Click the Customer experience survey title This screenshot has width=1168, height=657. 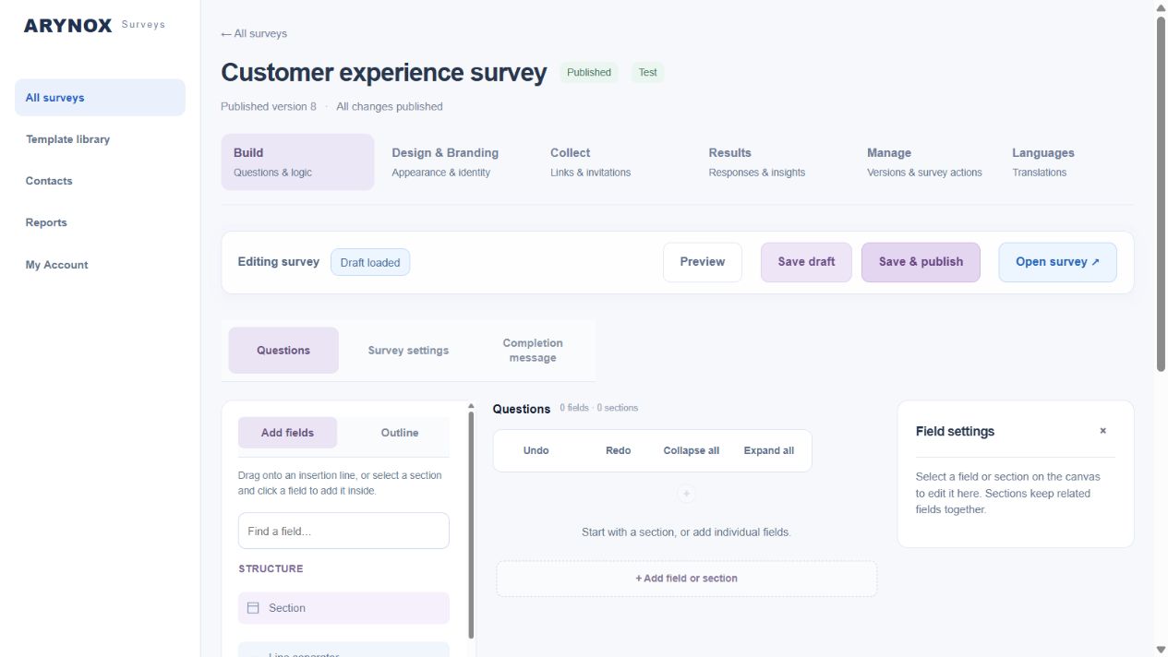(x=384, y=73)
